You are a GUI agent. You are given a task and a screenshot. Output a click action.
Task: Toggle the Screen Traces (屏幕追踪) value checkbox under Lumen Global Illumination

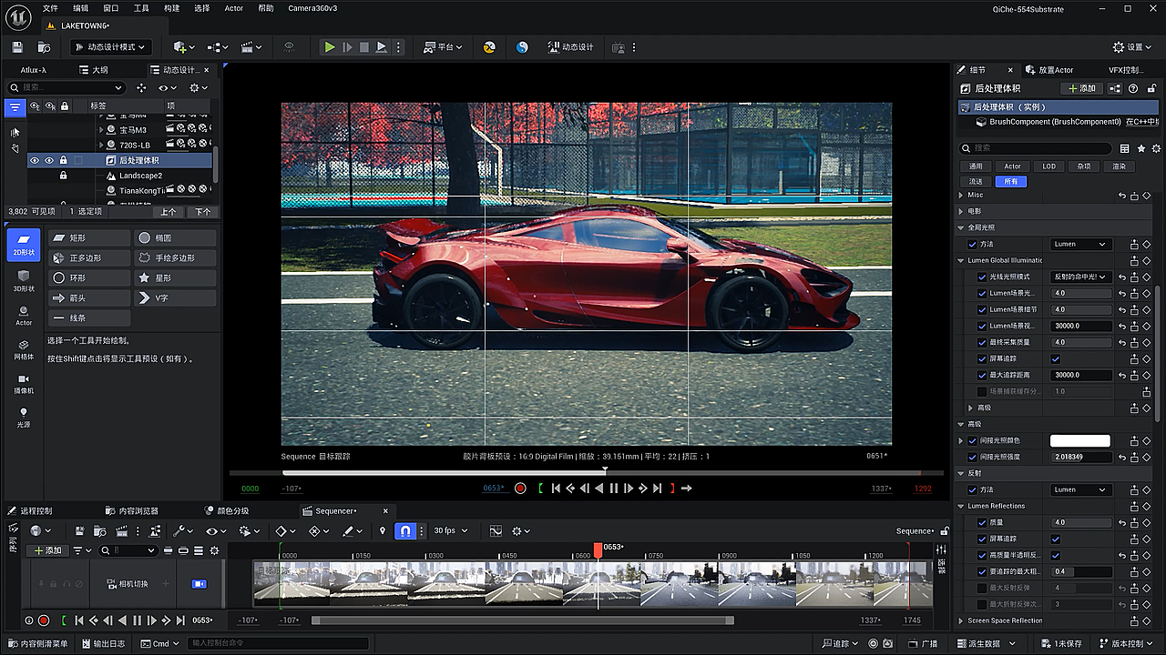pos(1056,358)
